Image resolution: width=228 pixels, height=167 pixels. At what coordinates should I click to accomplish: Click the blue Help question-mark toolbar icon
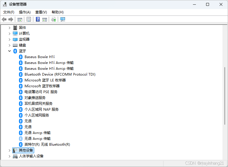[x=38, y=19]
